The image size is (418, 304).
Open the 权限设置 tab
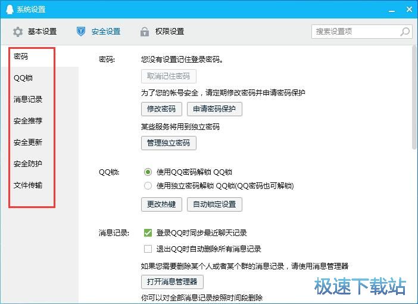pyautogui.click(x=162, y=32)
